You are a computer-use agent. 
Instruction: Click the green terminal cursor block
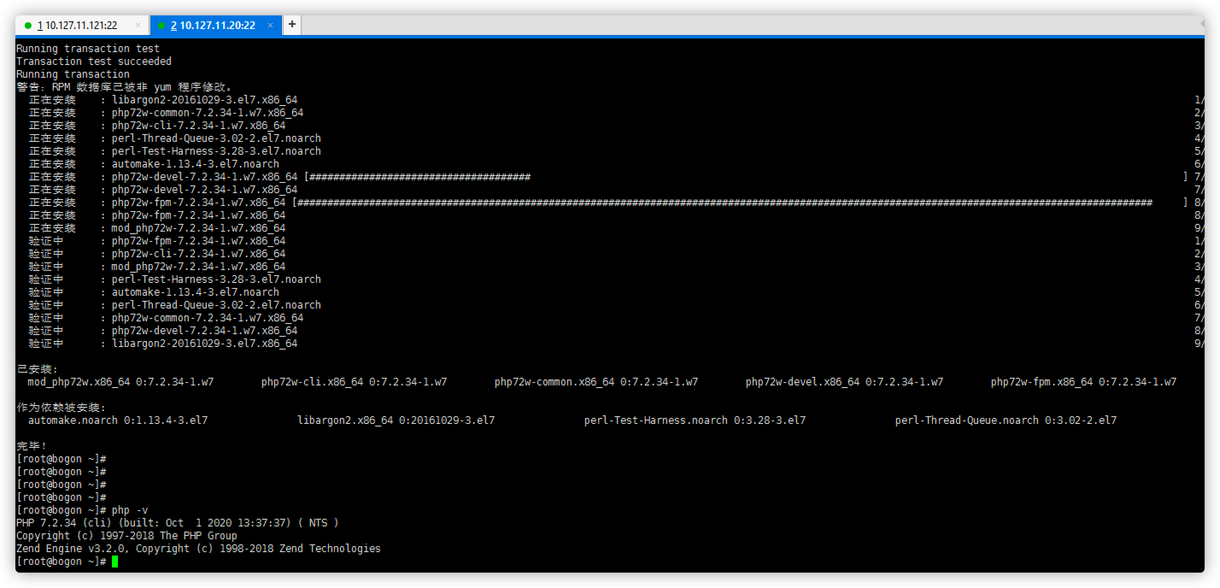pos(114,562)
